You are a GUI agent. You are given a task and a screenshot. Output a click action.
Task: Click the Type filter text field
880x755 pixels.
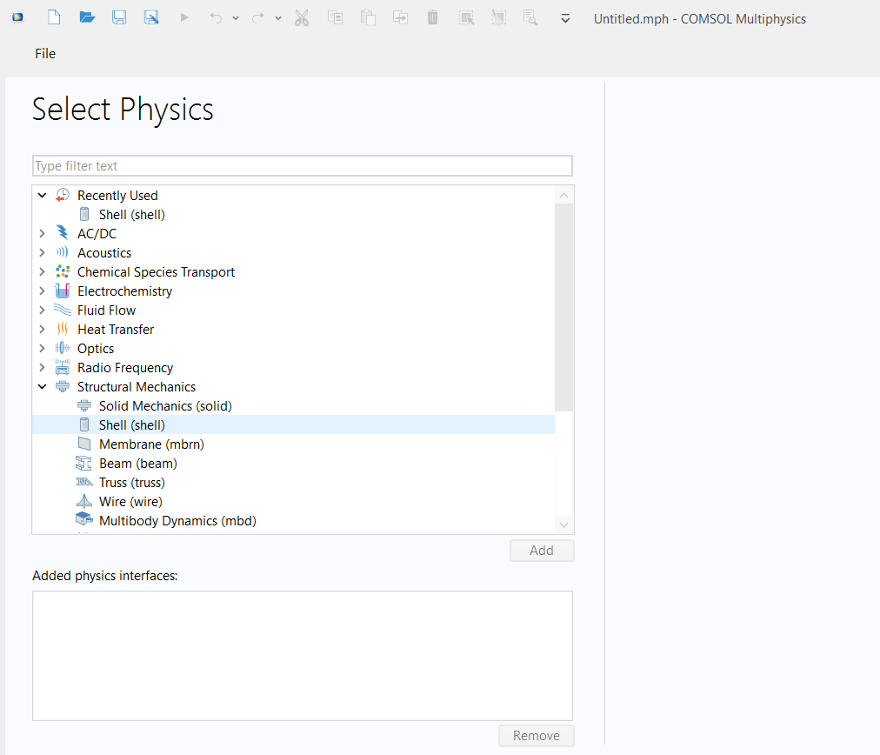(x=302, y=166)
